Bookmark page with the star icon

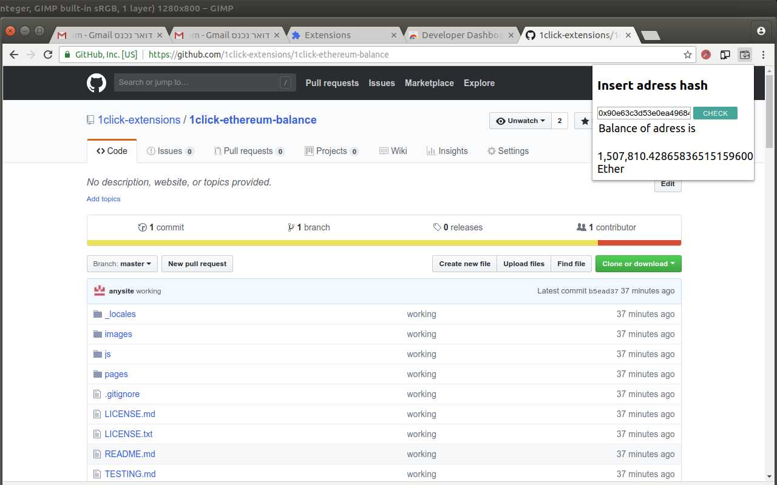click(x=688, y=55)
